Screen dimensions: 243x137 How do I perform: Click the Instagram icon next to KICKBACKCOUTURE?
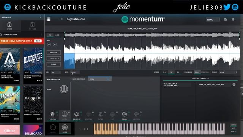pos(8,7)
